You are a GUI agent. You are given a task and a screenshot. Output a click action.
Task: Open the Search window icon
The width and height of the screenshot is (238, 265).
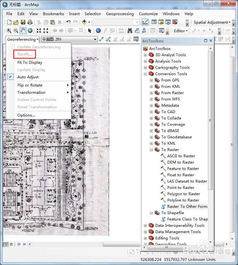coord(168,22)
